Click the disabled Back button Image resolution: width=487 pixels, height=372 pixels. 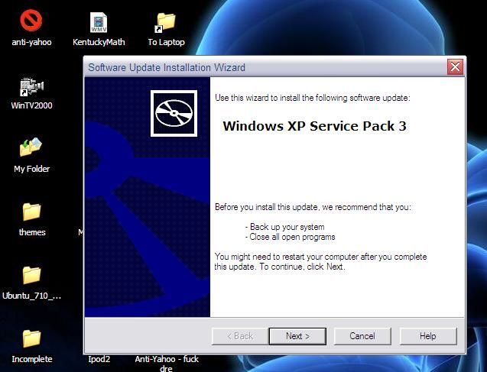pyautogui.click(x=240, y=336)
